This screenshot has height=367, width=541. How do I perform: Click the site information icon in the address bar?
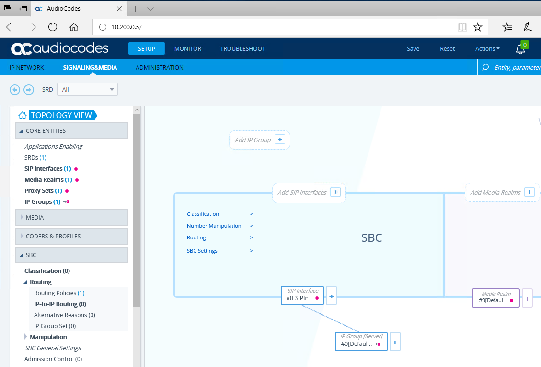[103, 27]
